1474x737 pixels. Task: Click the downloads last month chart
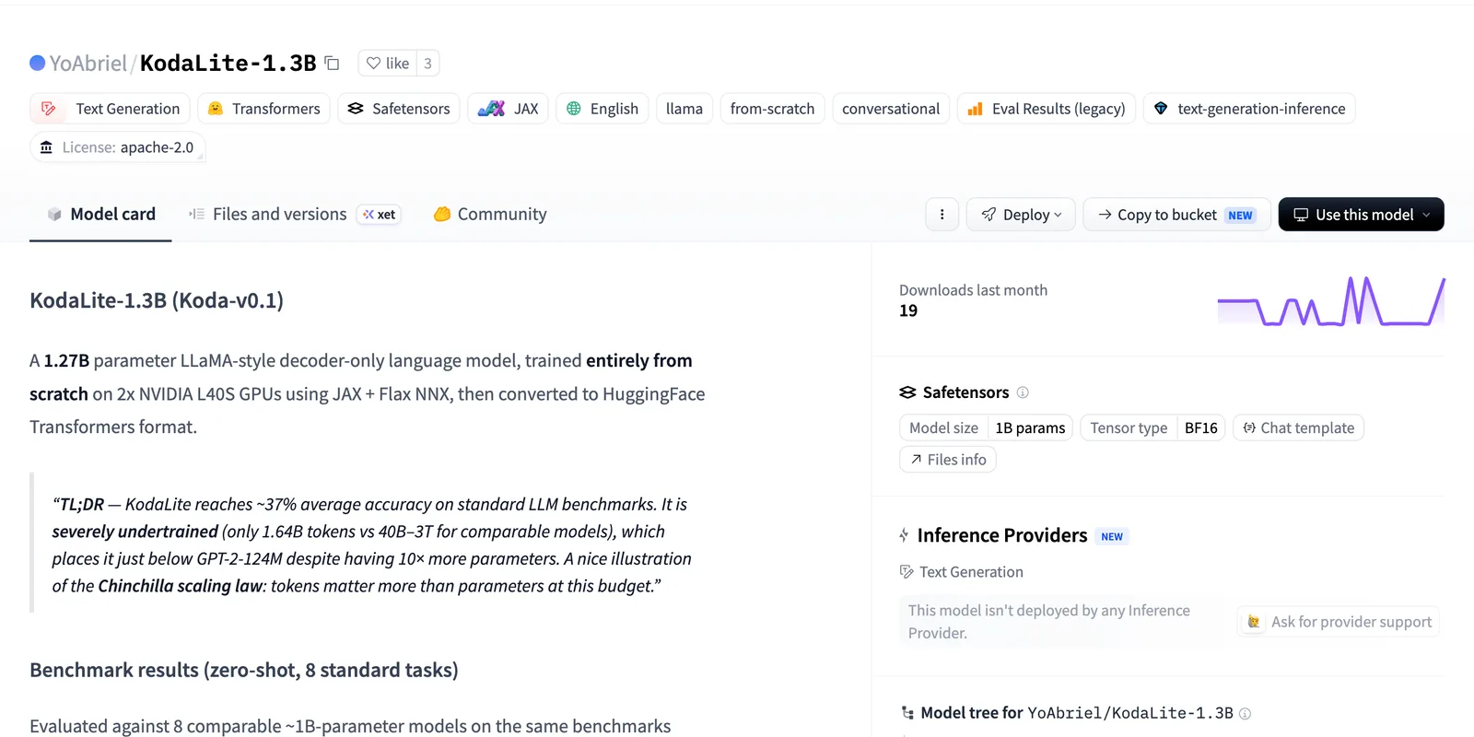coord(1331,301)
